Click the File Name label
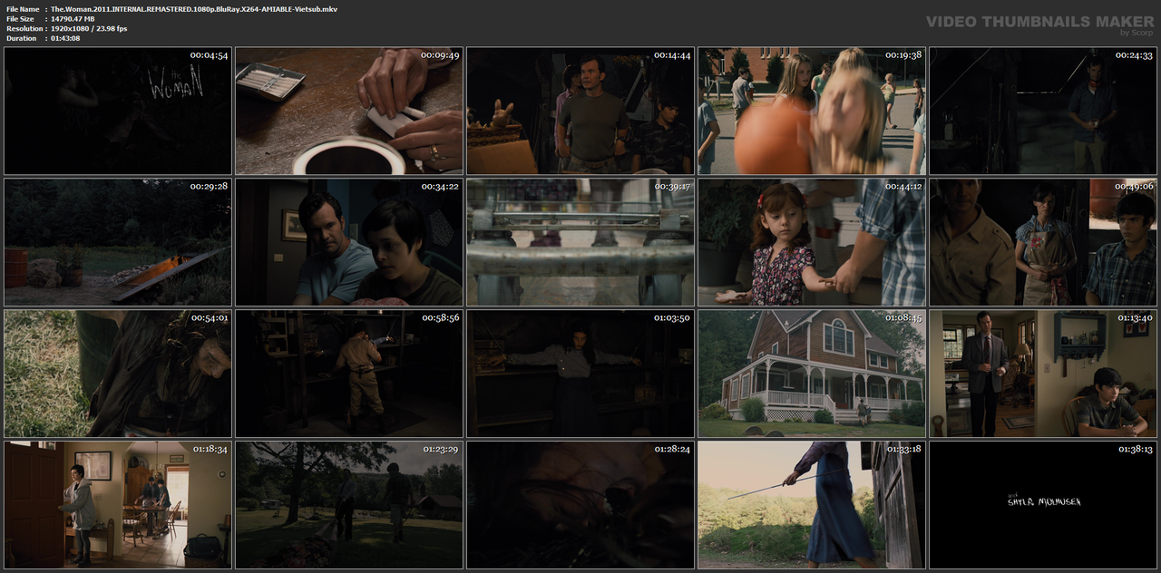The height and width of the screenshot is (573, 1161). (x=23, y=8)
